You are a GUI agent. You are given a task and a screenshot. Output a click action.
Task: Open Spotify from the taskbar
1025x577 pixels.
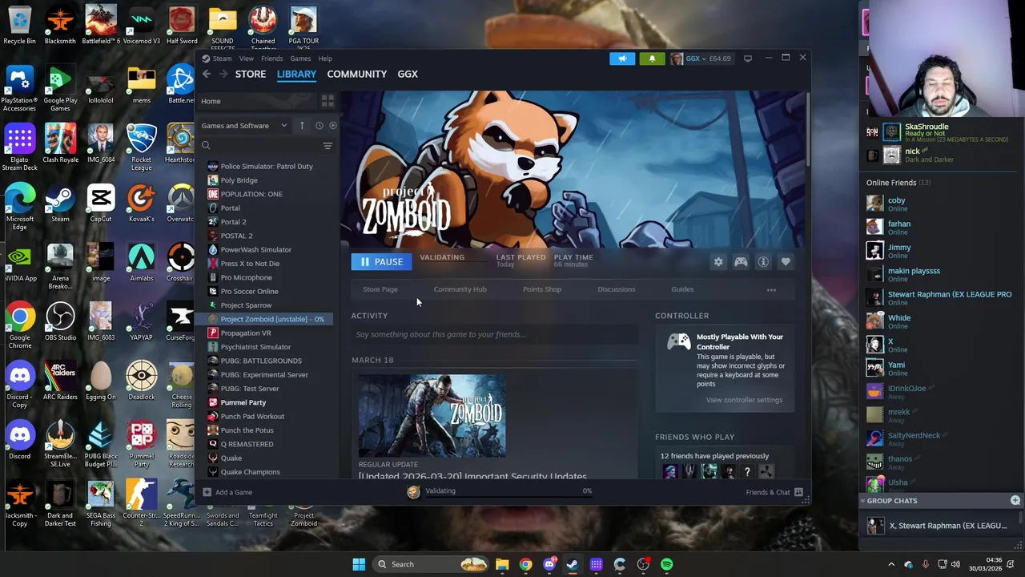[x=666, y=564]
